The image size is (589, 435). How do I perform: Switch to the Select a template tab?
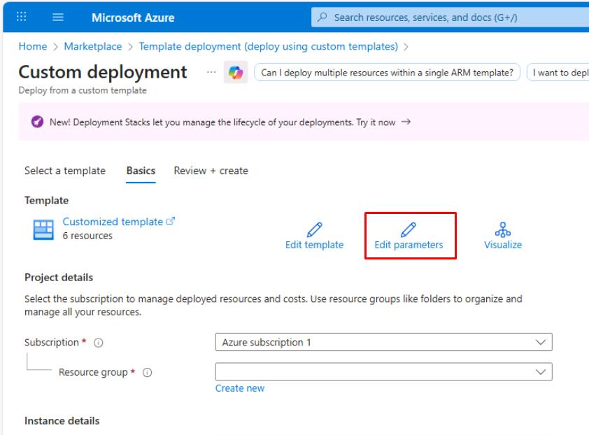65,171
